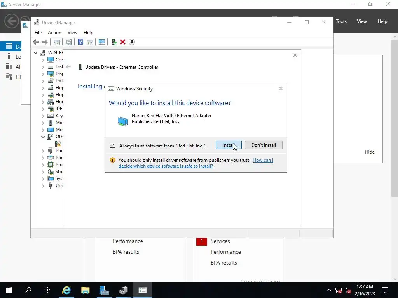This screenshot has height=298, width=398.
Task: Click blue question mark Help toolbar icon
Action: point(80,42)
